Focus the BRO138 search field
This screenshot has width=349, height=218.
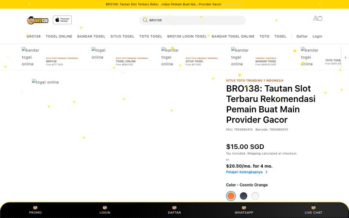tap(192, 20)
